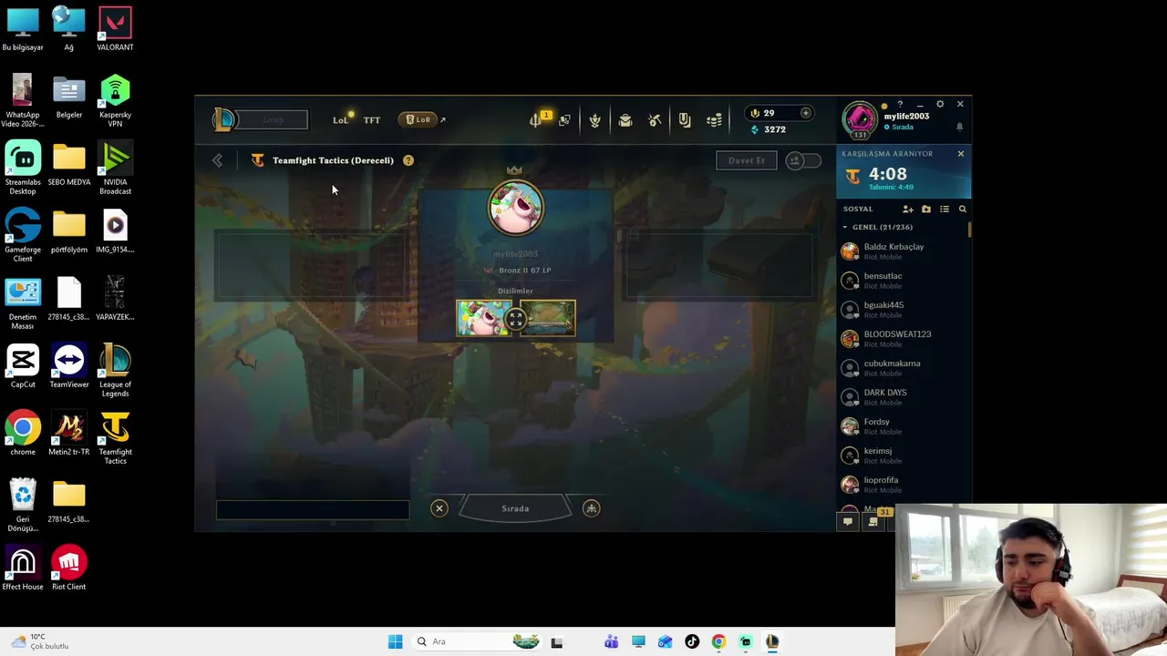The image size is (1167, 656).
Task: Open chat with Baldız Kırbaçlay
Action: click(903, 251)
